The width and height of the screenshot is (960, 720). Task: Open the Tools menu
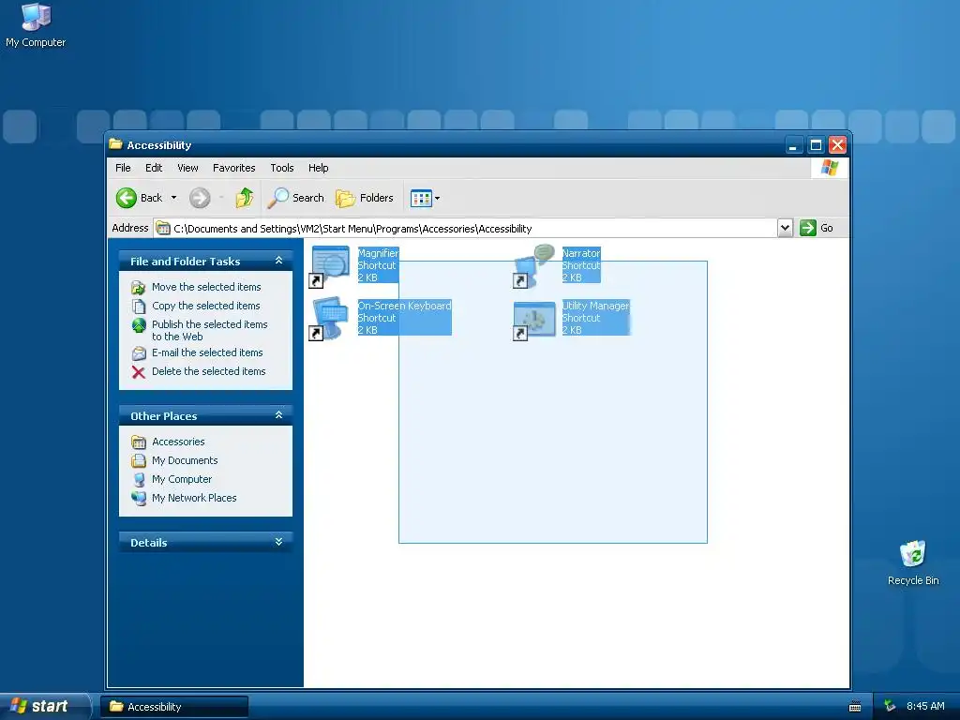(x=281, y=168)
